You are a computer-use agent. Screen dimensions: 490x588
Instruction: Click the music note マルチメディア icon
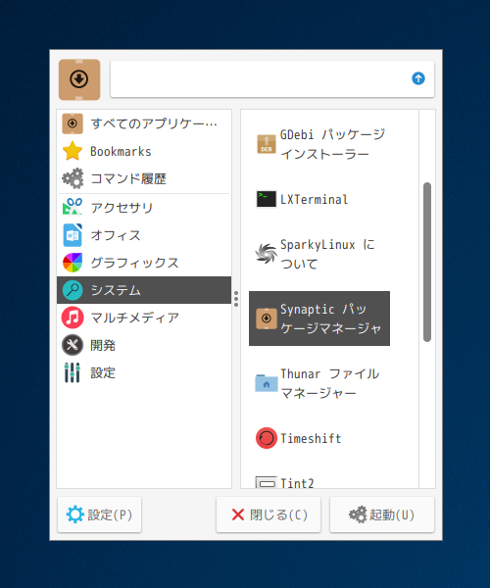(73, 318)
